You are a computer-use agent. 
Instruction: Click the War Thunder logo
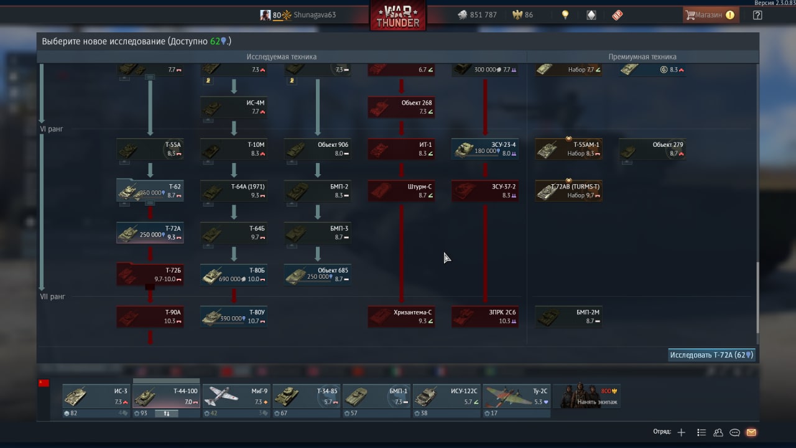(398, 16)
